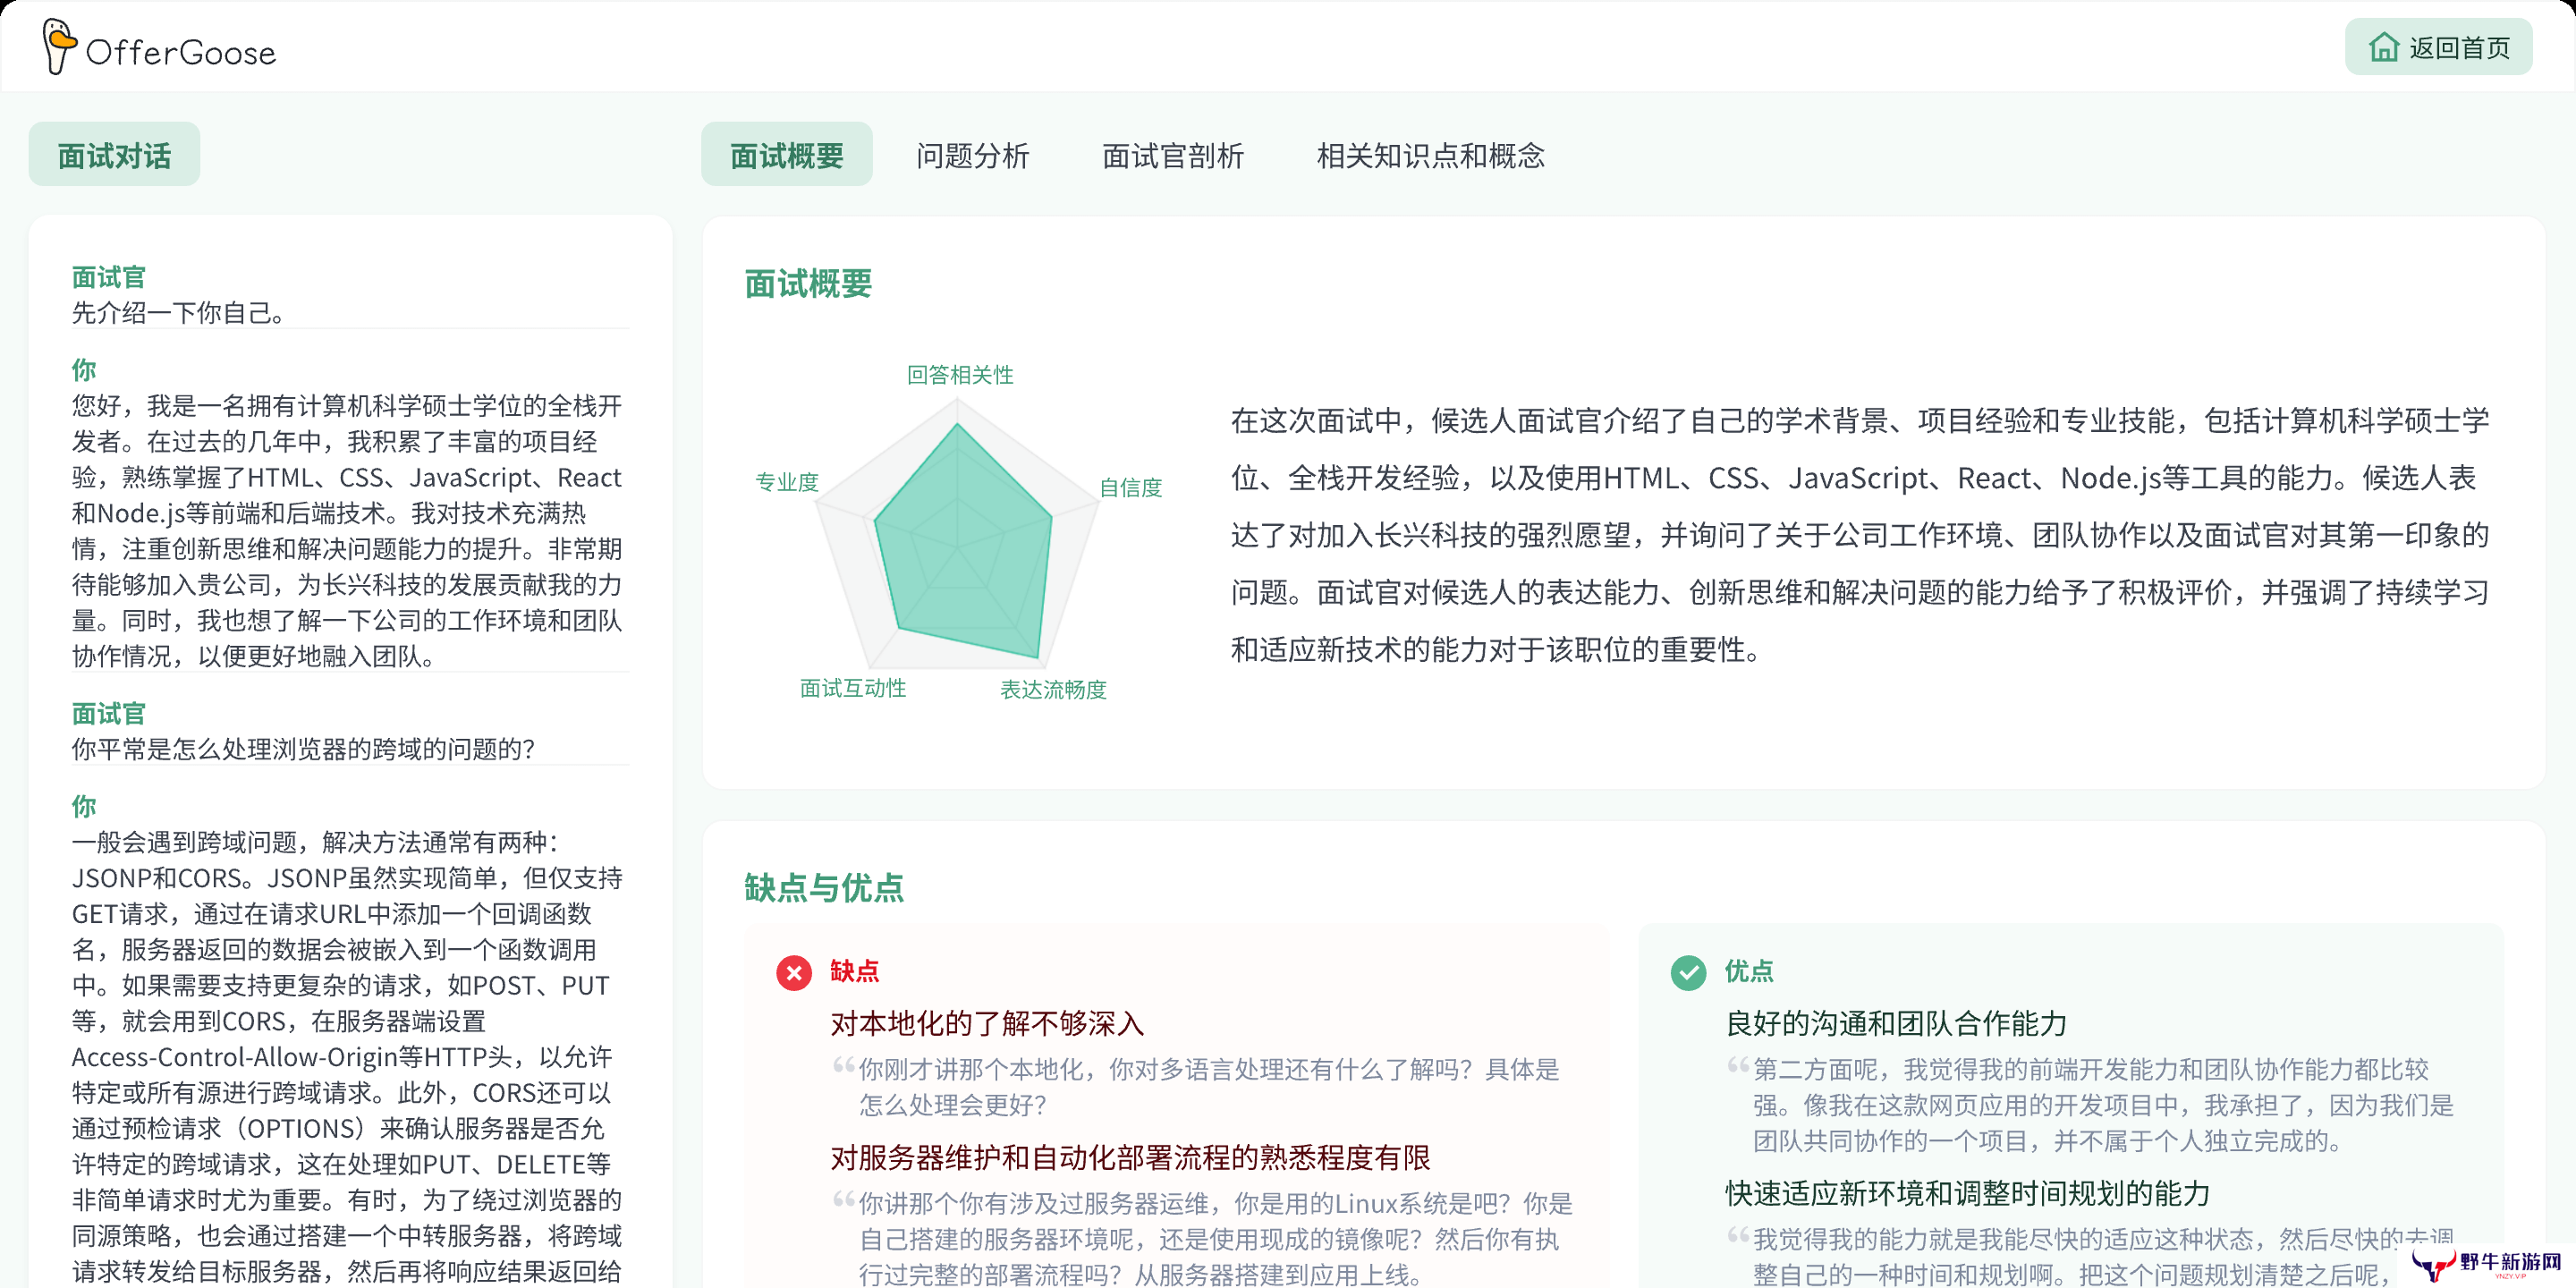2576x1288 pixels.
Task: Click quote starting 你讲那个你有涉及过服务器运维
Action: 1215,1239
